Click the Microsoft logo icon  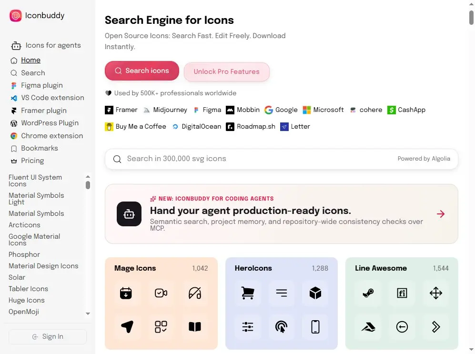pyautogui.click(x=306, y=110)
